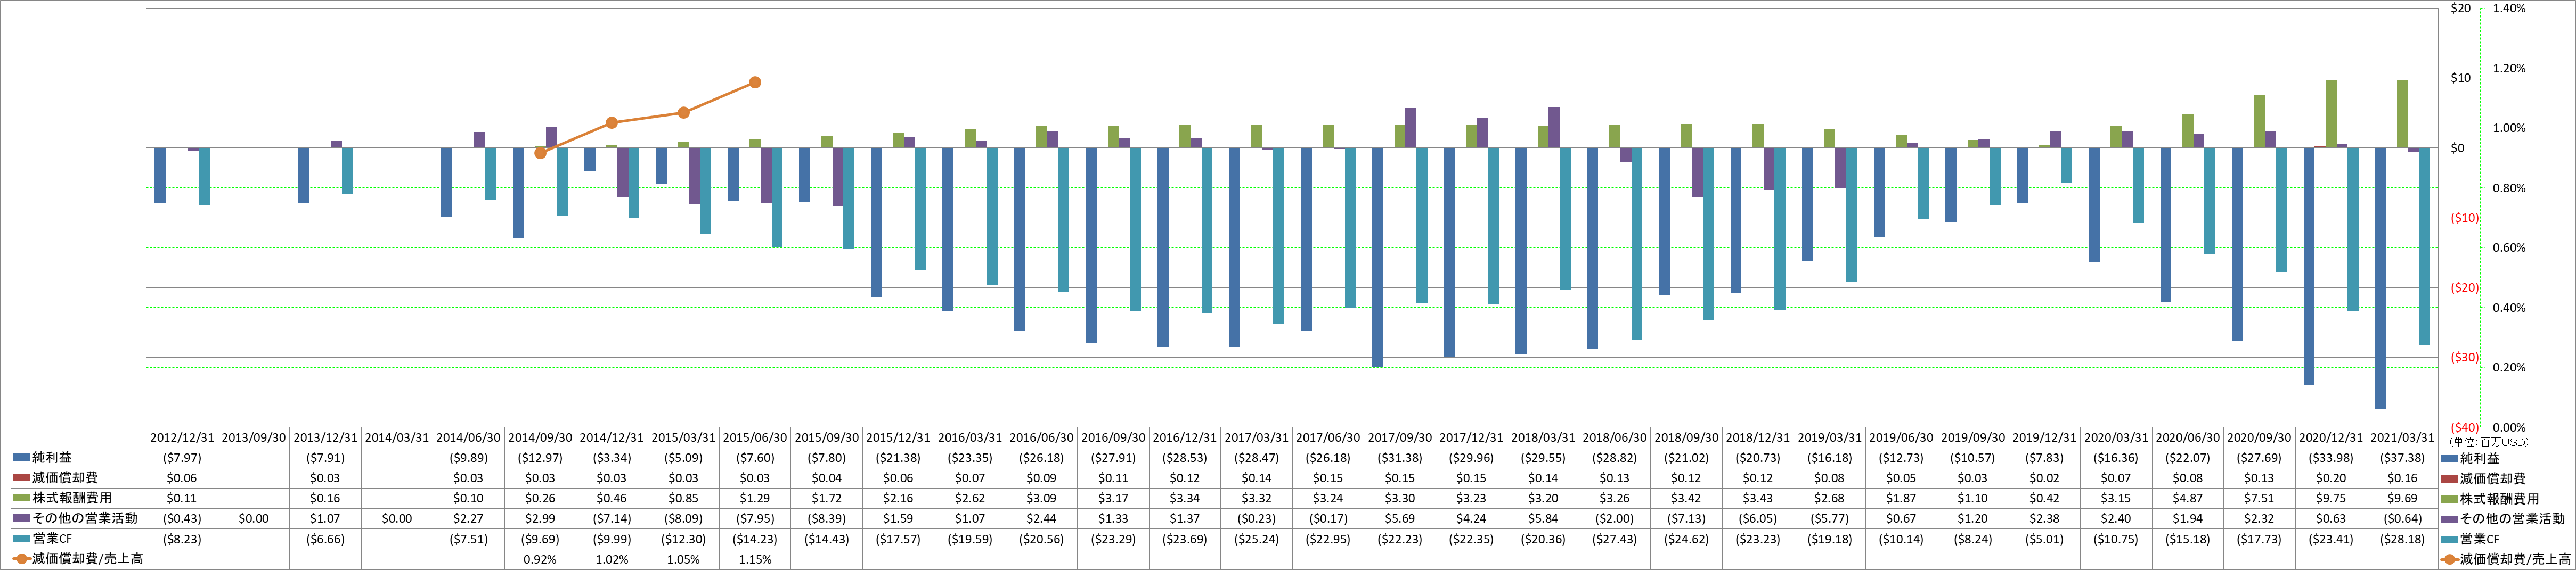Click the 営業CF legend entry on the right
2576x570 pixels.
coord(2480,539)
